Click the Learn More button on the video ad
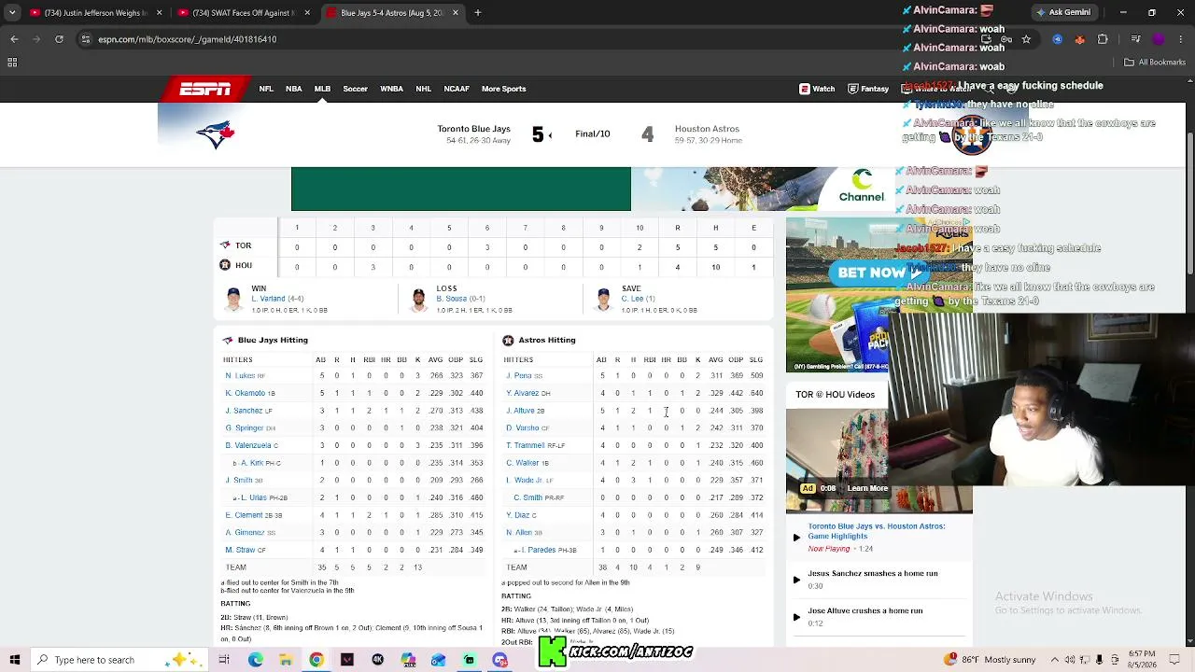Image resolution: width=1195 pixels, height=672 pixels. 867,488
